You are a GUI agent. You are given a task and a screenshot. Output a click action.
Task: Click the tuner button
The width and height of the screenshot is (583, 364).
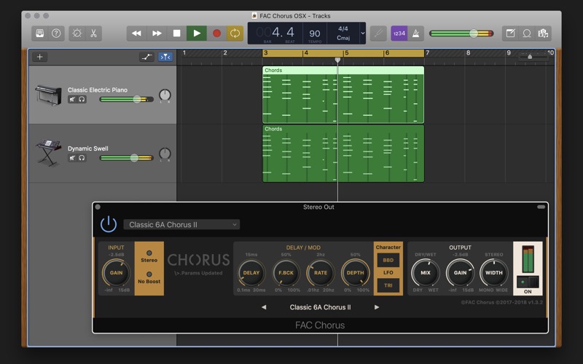pyautogui.click(x=378, y=33)
